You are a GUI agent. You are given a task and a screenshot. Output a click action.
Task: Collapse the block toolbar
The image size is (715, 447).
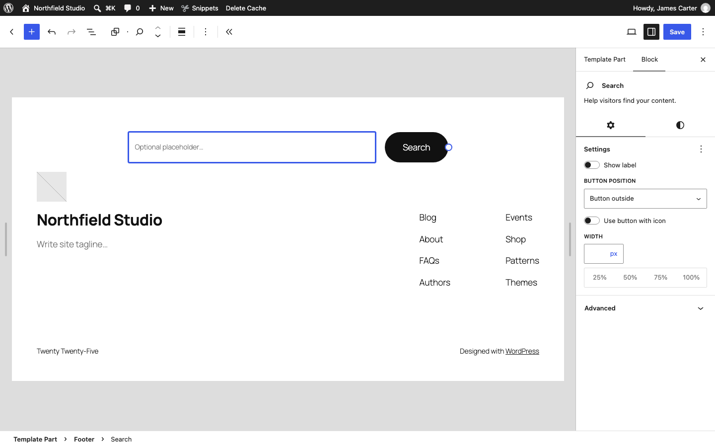(229, 32)
